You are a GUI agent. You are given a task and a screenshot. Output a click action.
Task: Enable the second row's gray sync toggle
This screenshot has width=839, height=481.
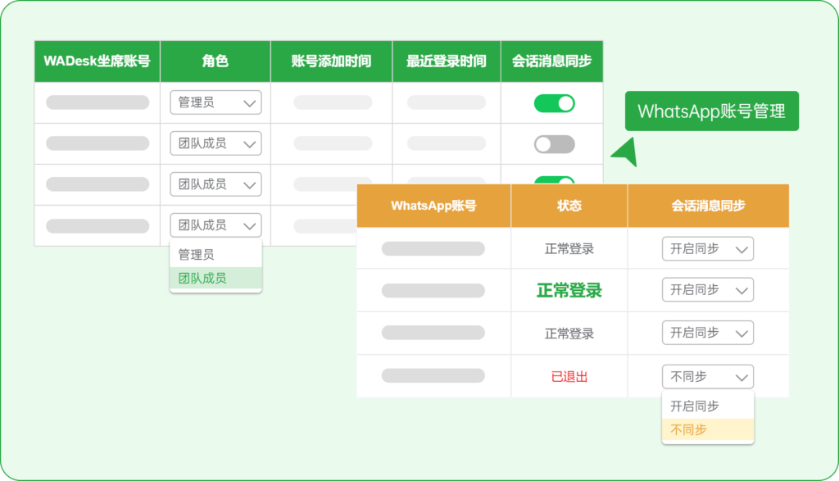click(555, 144)
